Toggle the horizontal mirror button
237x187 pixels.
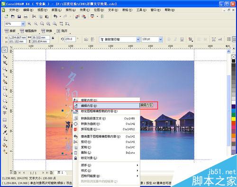point(86,39)
